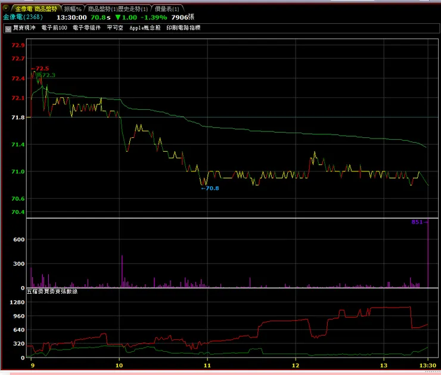441x375 pixels.
Task: Click the 72.5 high price marker
Action: [x=40, y=69]
